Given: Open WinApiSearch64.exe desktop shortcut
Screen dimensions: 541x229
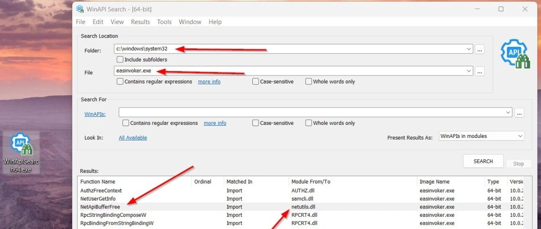Looking at the screenshot, I should coord(21,152).
